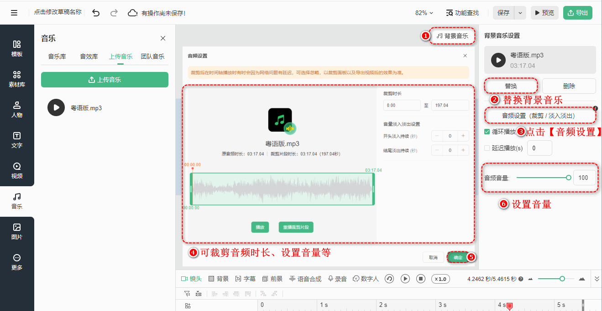This screenshot has height=311, width=602.
Task: Switch to 上传音乐 tab
Action: tap(120, 56)
